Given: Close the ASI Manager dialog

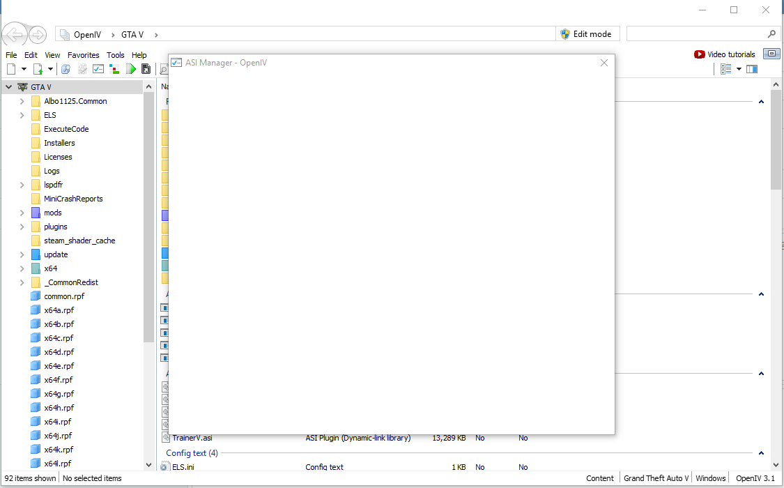Looking at the screenshot, I should 604,63.
